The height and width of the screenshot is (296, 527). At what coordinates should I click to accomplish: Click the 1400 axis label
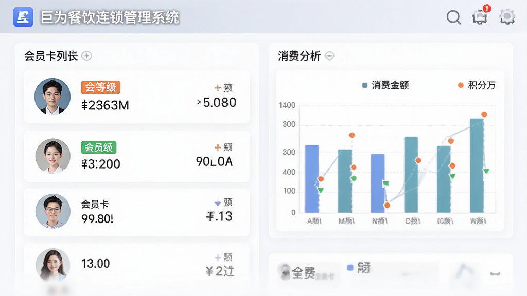pyautogui.click(x=287, y=105)
